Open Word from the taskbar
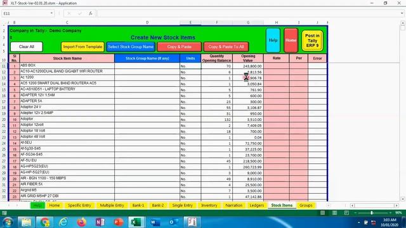Image resolution: width=406 pixels, height=228 pixels. coord(155,222)
